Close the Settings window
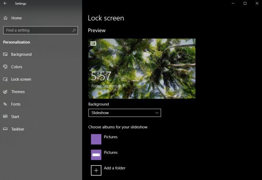 click(x=257, y=3)
